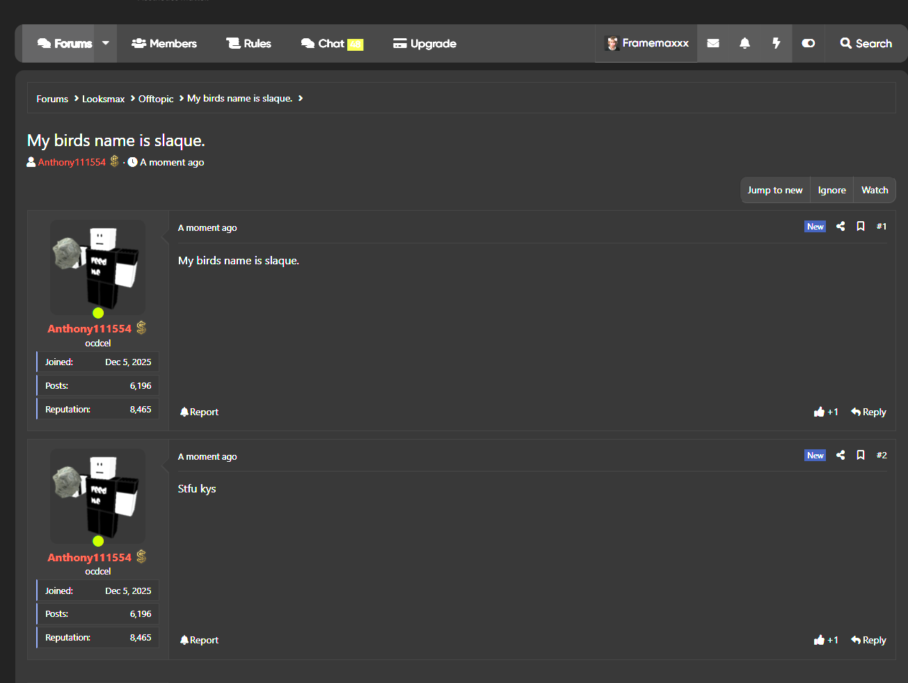Open the Members tab
Viewport: 908px width, 683px height.
(164, 43)
